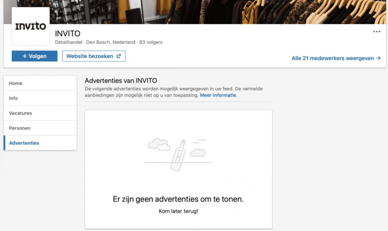The height and width of the screenshot is (231, 388).
Task: Open Alle 21 medewerkers weergeven link
Action: (336, 58)
